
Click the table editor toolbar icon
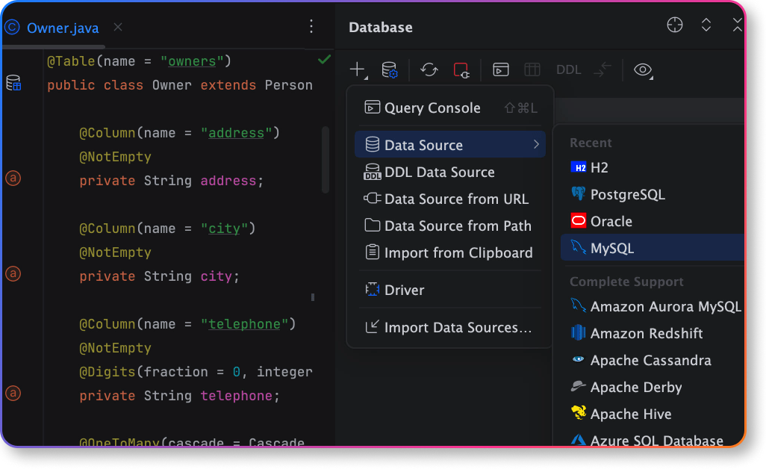(532, 70)
